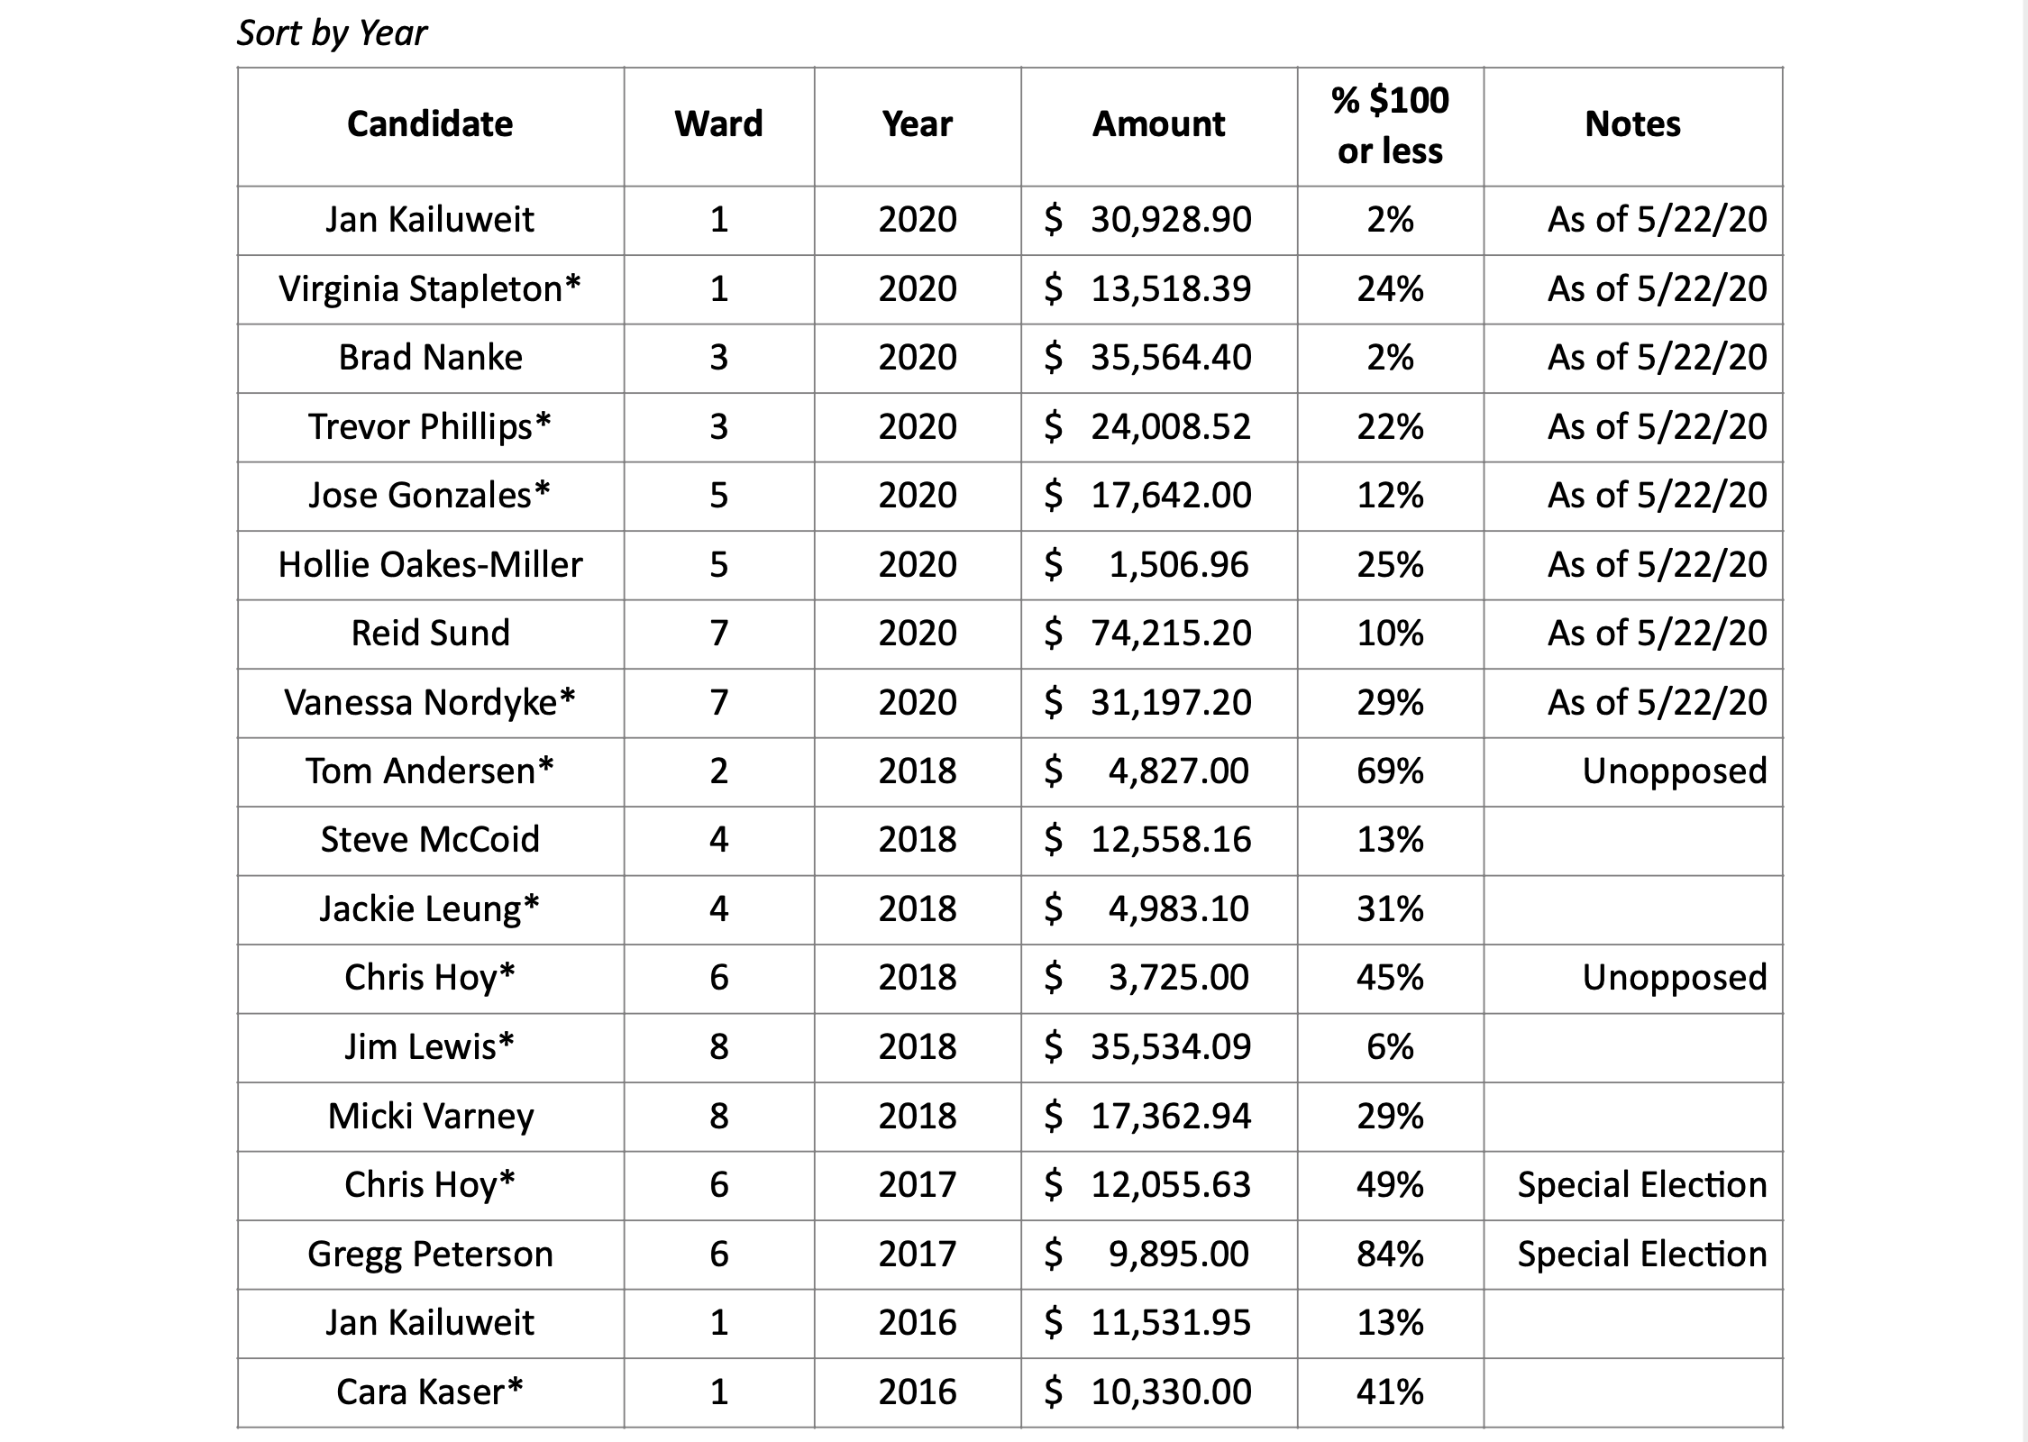Select the Micki Varney candidate cell

pos(430,1117)
